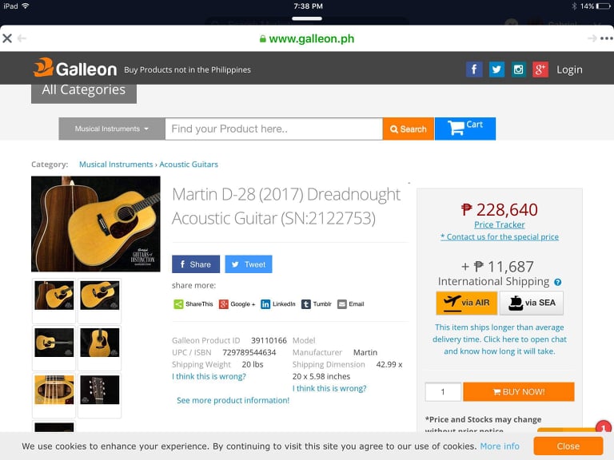This screenshot has width=614, height=460.
Task: Expand the Musical Instruments search category dropdown
Action: coord(112,129)
